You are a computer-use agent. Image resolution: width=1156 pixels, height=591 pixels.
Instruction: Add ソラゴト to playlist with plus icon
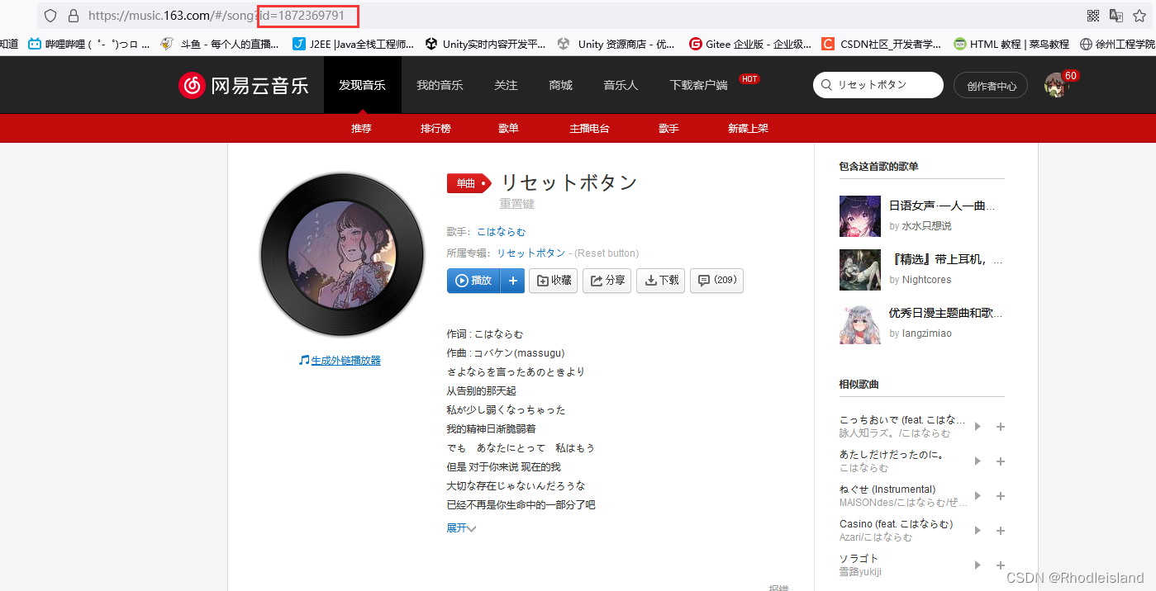point(1000,565)
